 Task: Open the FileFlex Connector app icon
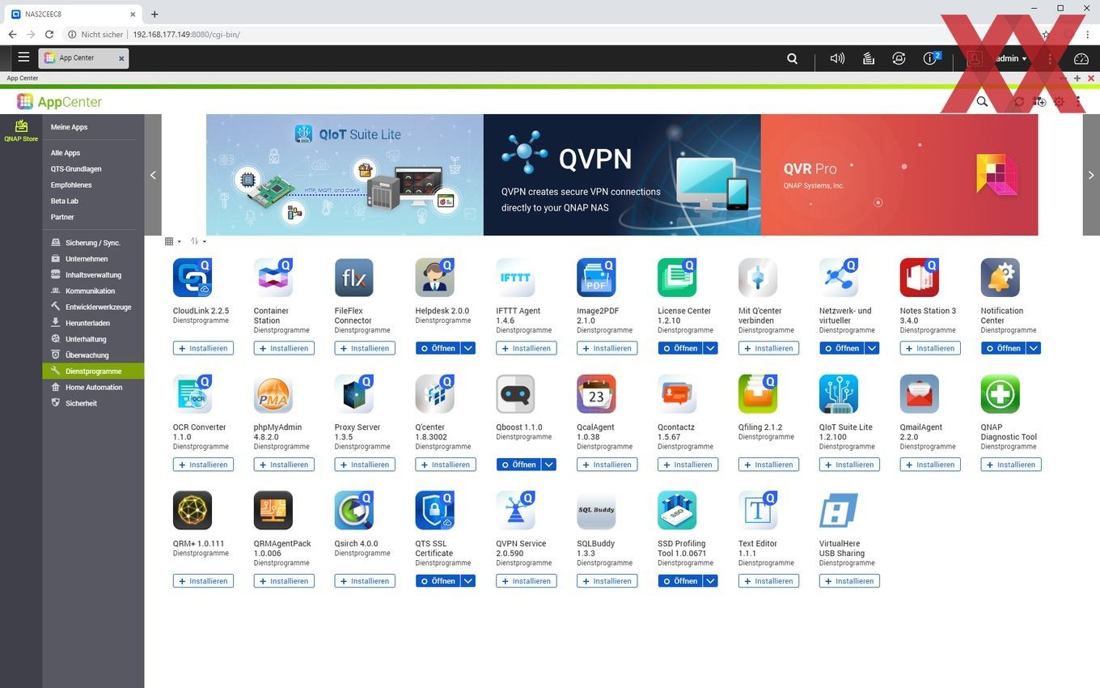354,278
